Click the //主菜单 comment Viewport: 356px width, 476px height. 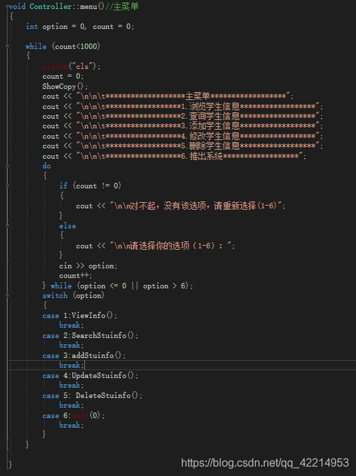point(122,6)
